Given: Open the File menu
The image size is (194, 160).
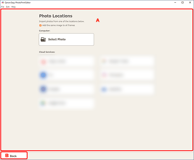Looking at the screenshot, I should 3,7.
